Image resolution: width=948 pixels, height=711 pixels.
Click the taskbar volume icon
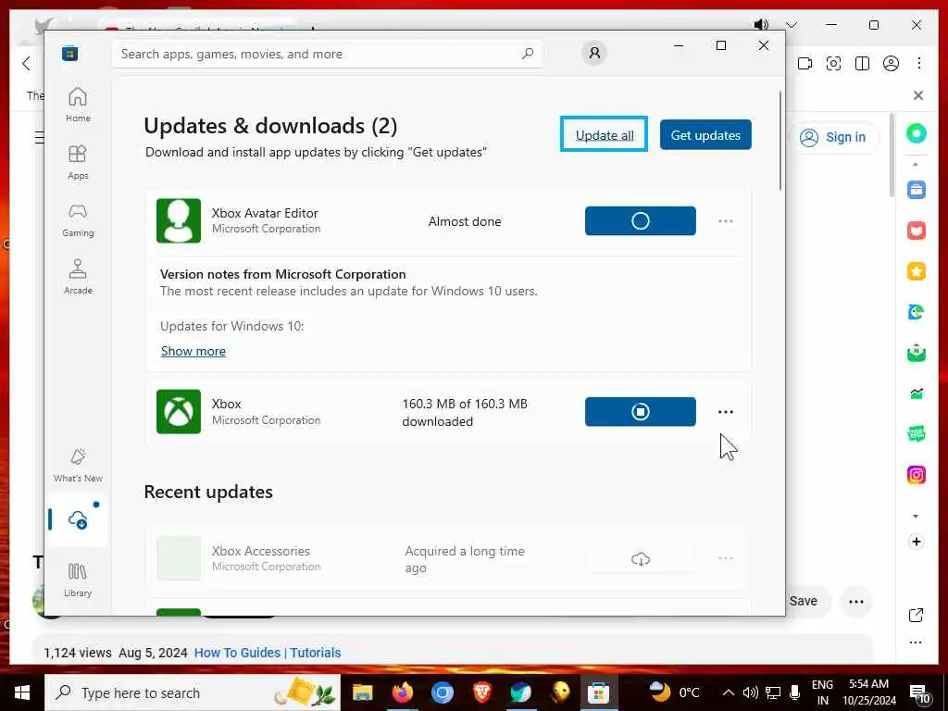pyautogui.click(x=750, y=692)
